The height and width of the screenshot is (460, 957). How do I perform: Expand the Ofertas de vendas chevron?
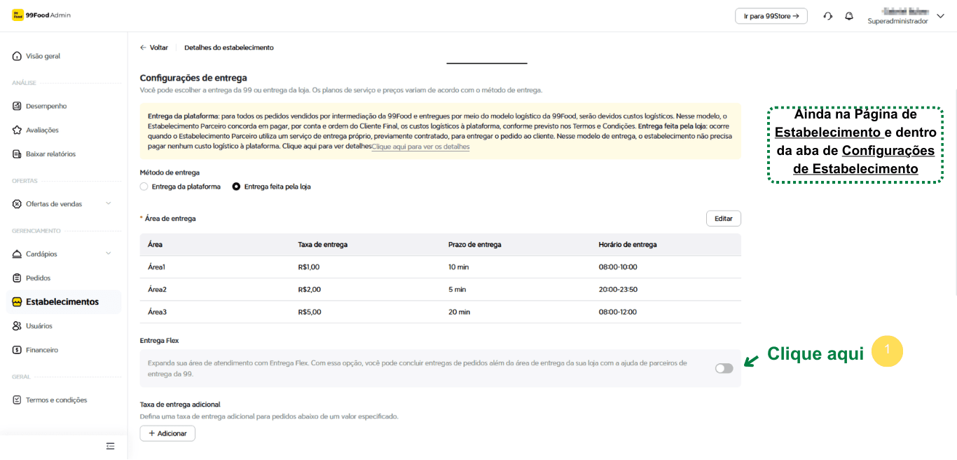108,204
